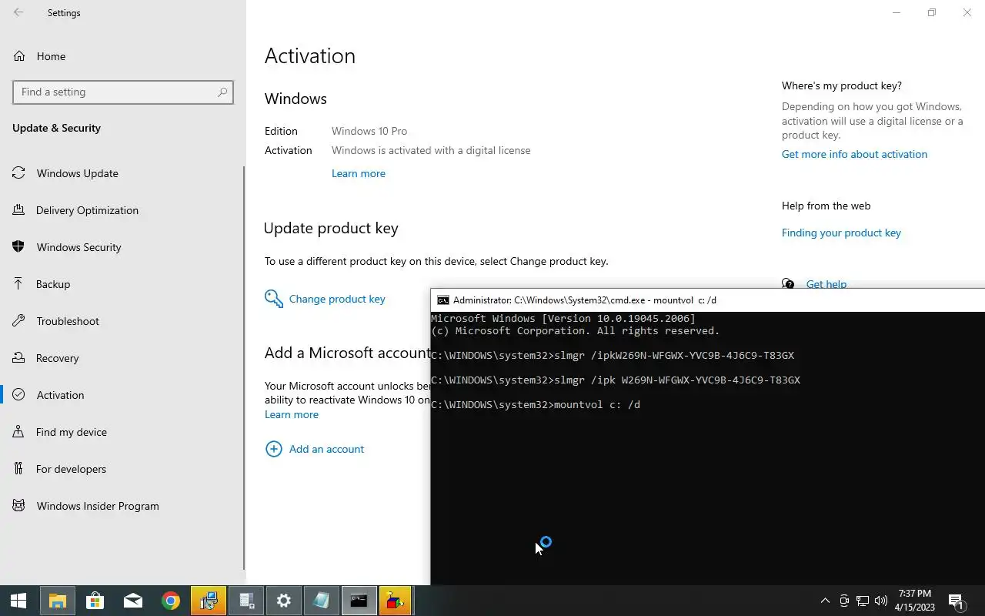Open the Mail app from the taskbar
This screenshot has width=985, height=616.
tap(132, 601)
